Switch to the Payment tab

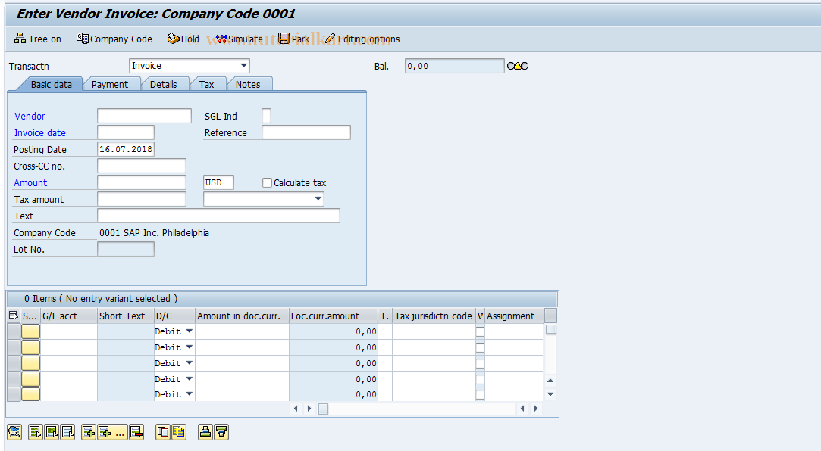pyautogui.click(x=111, y=84)
